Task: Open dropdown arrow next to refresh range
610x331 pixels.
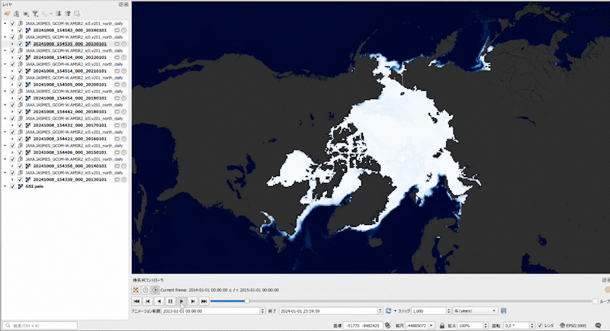Action: pyautogui.click(x=395, y=310)
